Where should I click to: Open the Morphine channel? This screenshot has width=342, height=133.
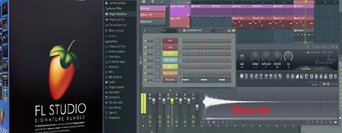pos(170,80)
